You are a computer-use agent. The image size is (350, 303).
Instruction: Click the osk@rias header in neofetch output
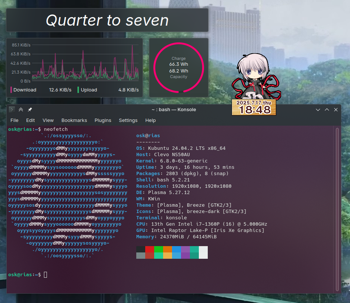pos(148,136)
